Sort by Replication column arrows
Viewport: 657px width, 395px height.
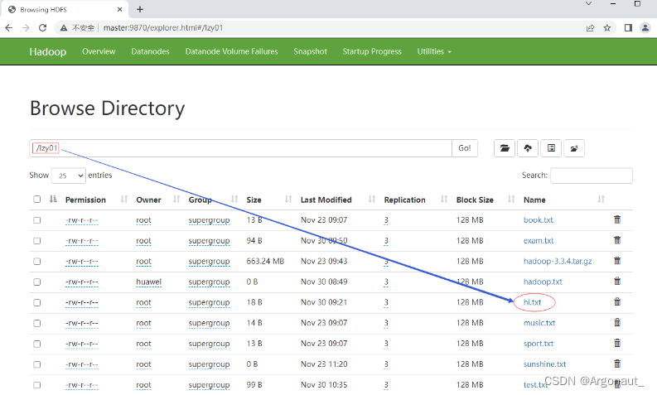444,200
